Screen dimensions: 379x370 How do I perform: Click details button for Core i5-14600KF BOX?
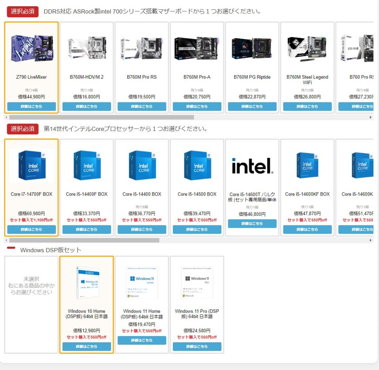coord(307,230)
